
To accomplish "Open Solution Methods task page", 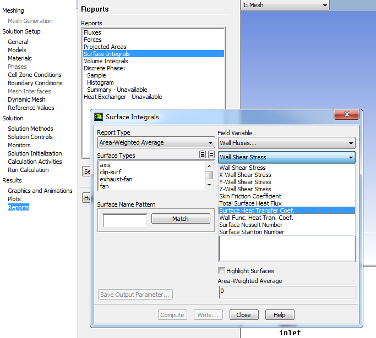I will point(30,129).
